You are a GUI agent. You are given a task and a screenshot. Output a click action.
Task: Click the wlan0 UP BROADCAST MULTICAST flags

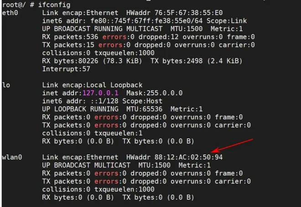pos(86,166)
